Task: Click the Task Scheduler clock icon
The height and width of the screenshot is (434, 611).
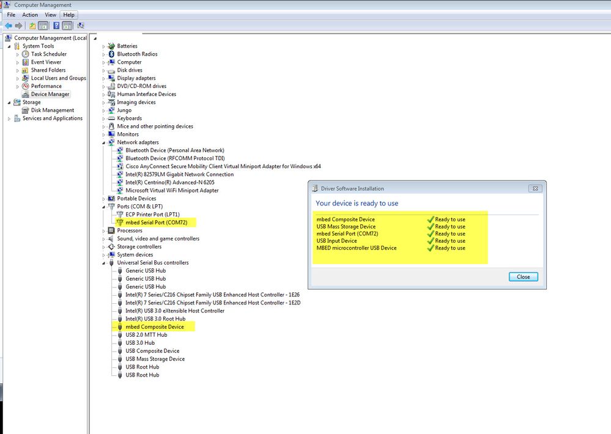Action: point(25,54)
